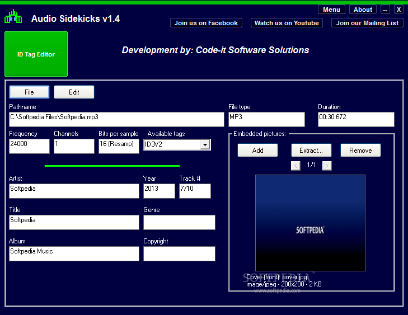The image size is (408, 315).
Task: Click the Duration field
Action: [x=356, y=119]
